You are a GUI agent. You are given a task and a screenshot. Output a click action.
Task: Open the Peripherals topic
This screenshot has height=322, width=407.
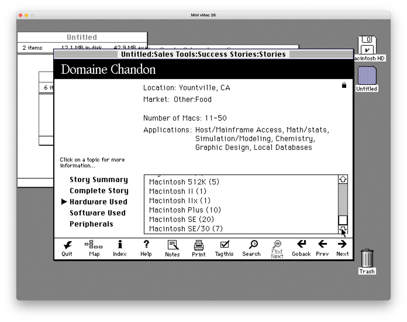[x=91, y=224]
